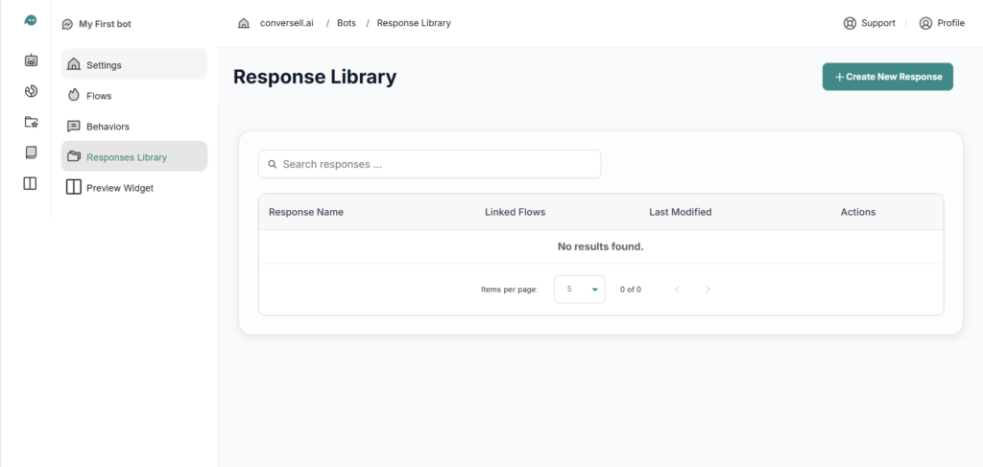The image size is (983, 467).
Task: Click the conversell.ai breadcrumb link
Action: click(286, 23)
